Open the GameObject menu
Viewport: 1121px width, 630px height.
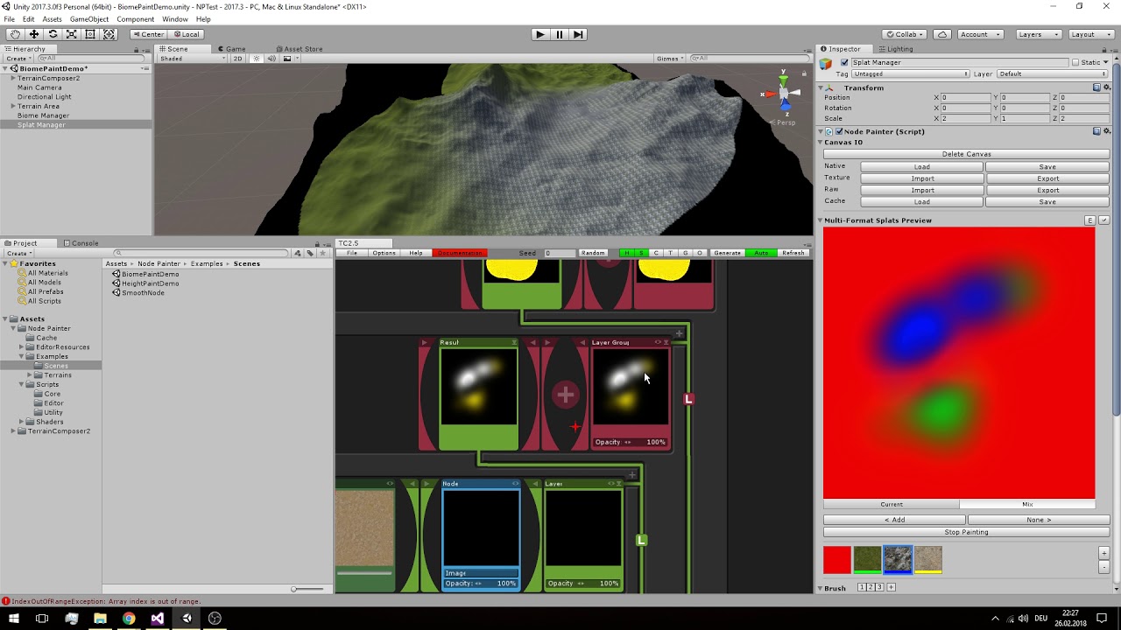[x=89, y=19]
